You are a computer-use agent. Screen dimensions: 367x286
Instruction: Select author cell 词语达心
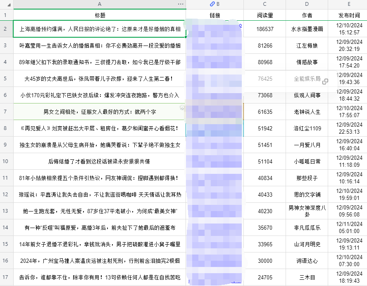coord(307,261)
